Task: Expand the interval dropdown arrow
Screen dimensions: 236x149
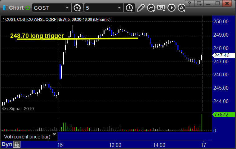Action: [x=119, y=8]
